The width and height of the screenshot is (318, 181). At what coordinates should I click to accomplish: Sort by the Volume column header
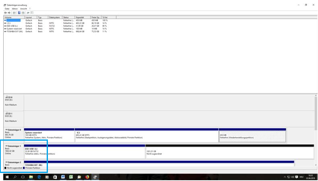coord(14,17)
